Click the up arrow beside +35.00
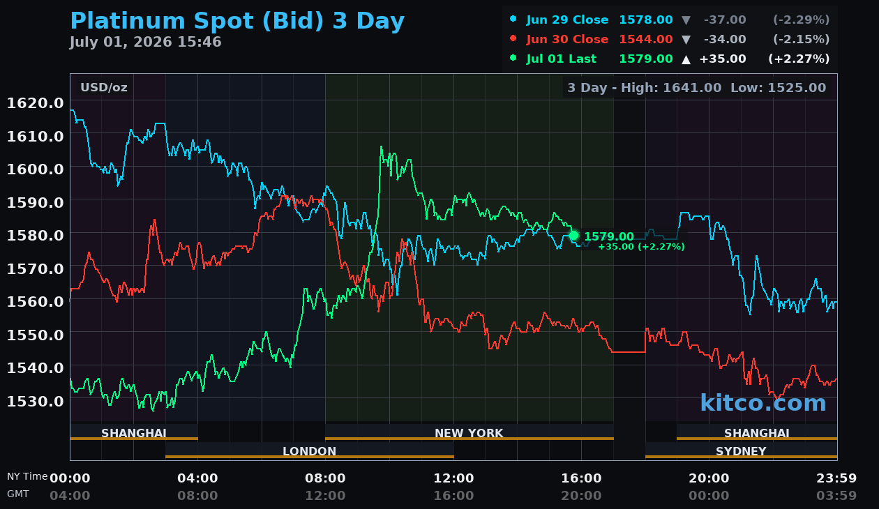Screen dimensions: 879x509 686,59
